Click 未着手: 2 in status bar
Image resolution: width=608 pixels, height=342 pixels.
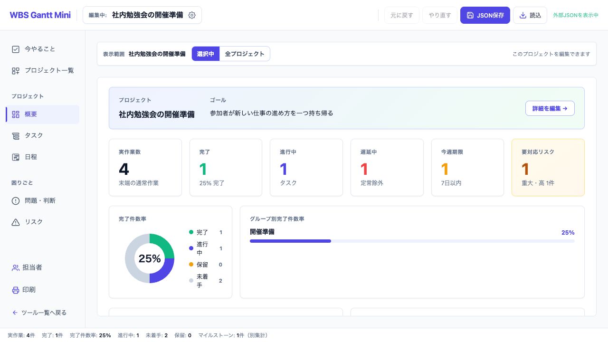[157, 335]
